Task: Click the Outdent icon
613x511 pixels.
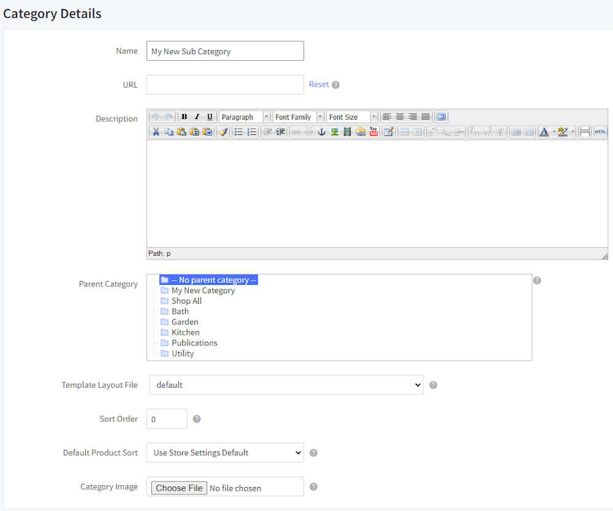Action: (267, 132)
